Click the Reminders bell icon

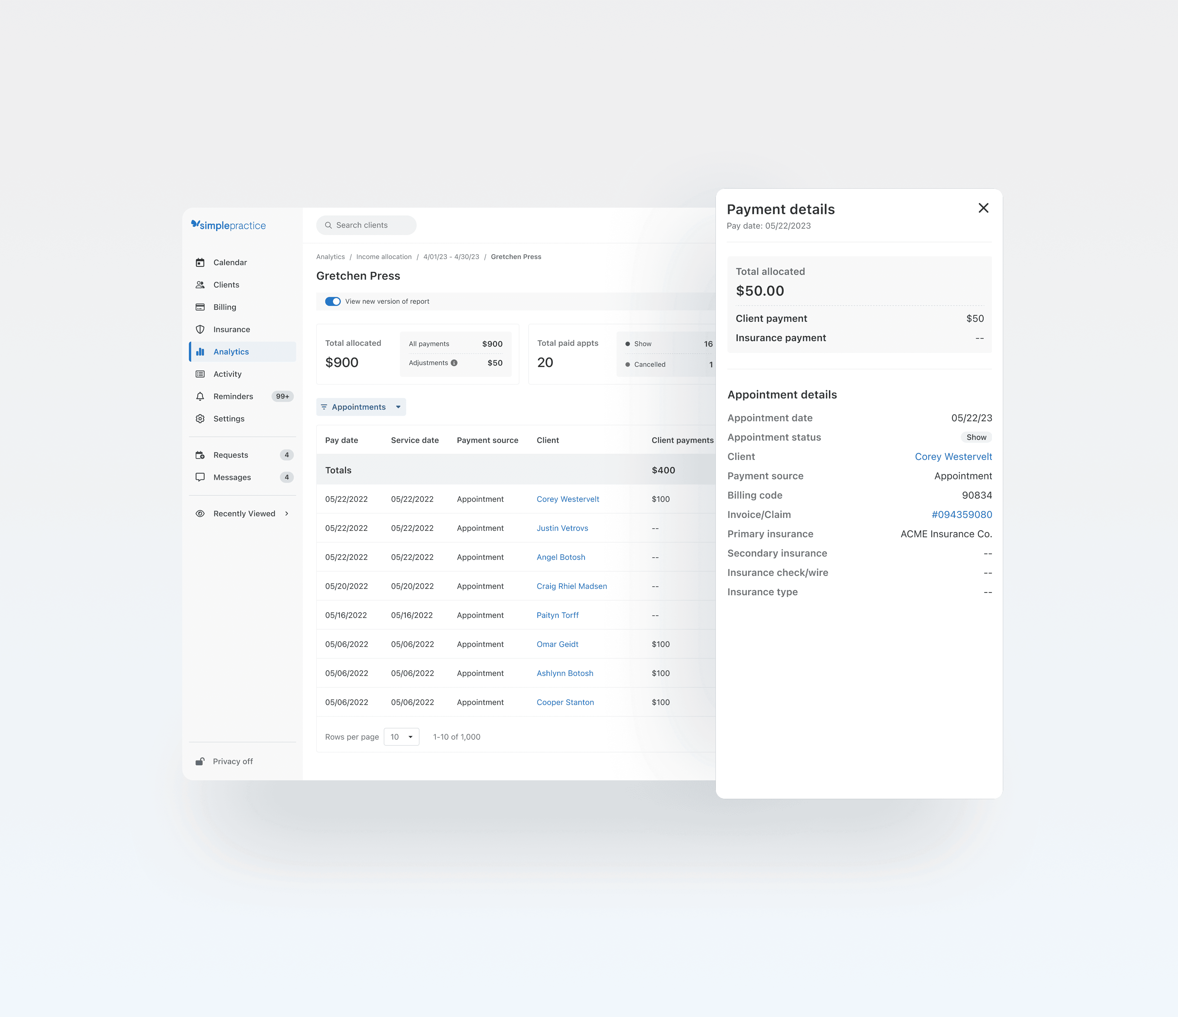[200, 396]
